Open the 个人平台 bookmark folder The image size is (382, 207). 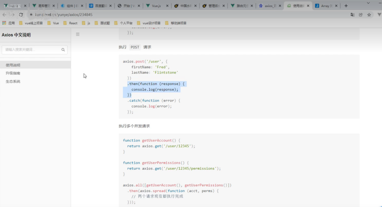pos(123,23)
